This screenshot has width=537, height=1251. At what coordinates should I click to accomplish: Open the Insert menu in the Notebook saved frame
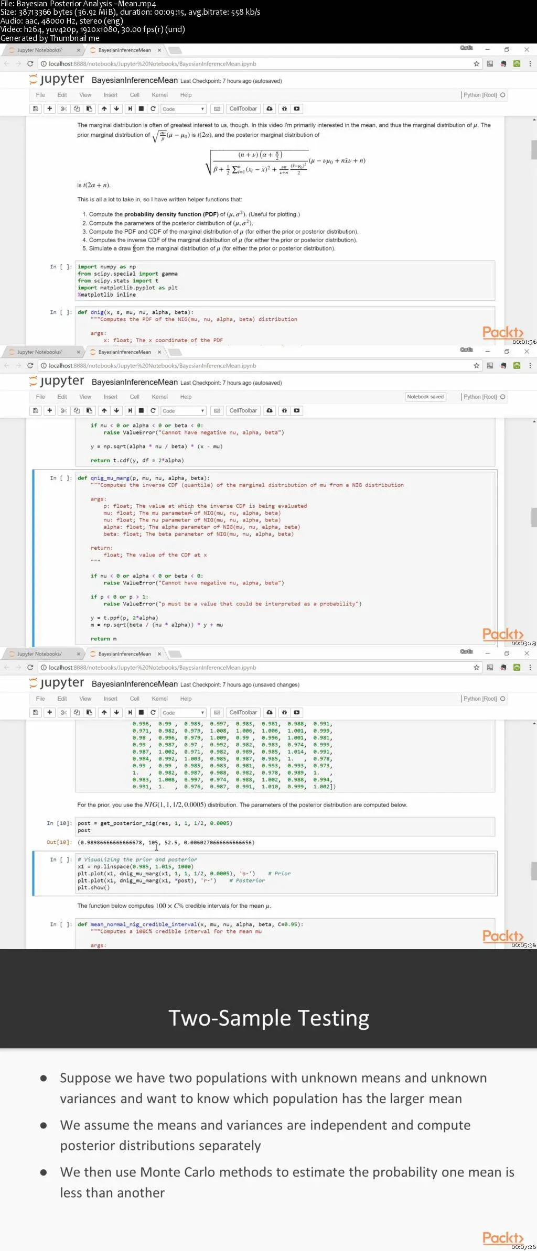tap(111, 397)
